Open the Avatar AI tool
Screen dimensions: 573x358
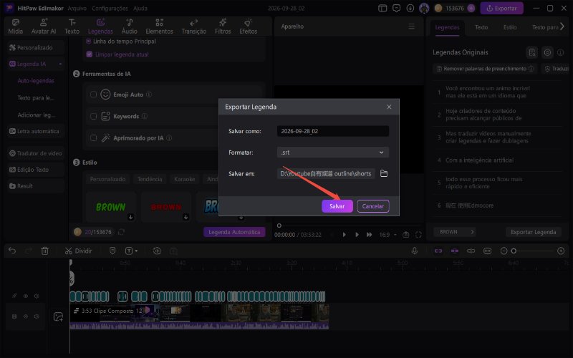tap(44, 26)
